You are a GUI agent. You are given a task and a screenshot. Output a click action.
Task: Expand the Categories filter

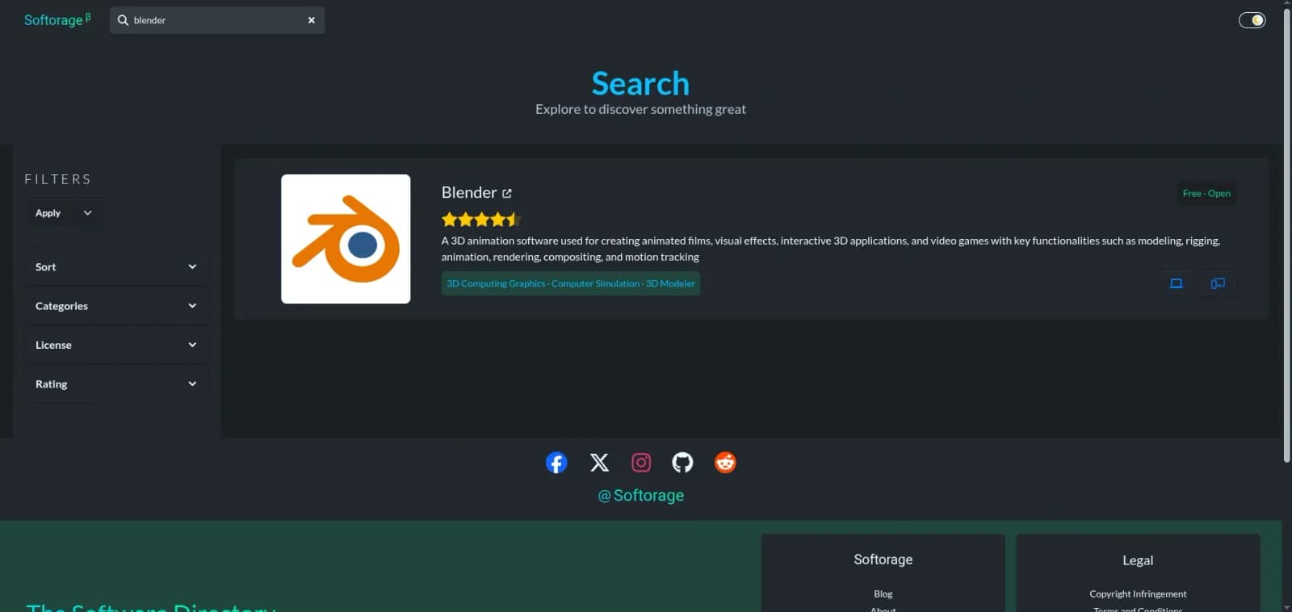tap(116, 306)
